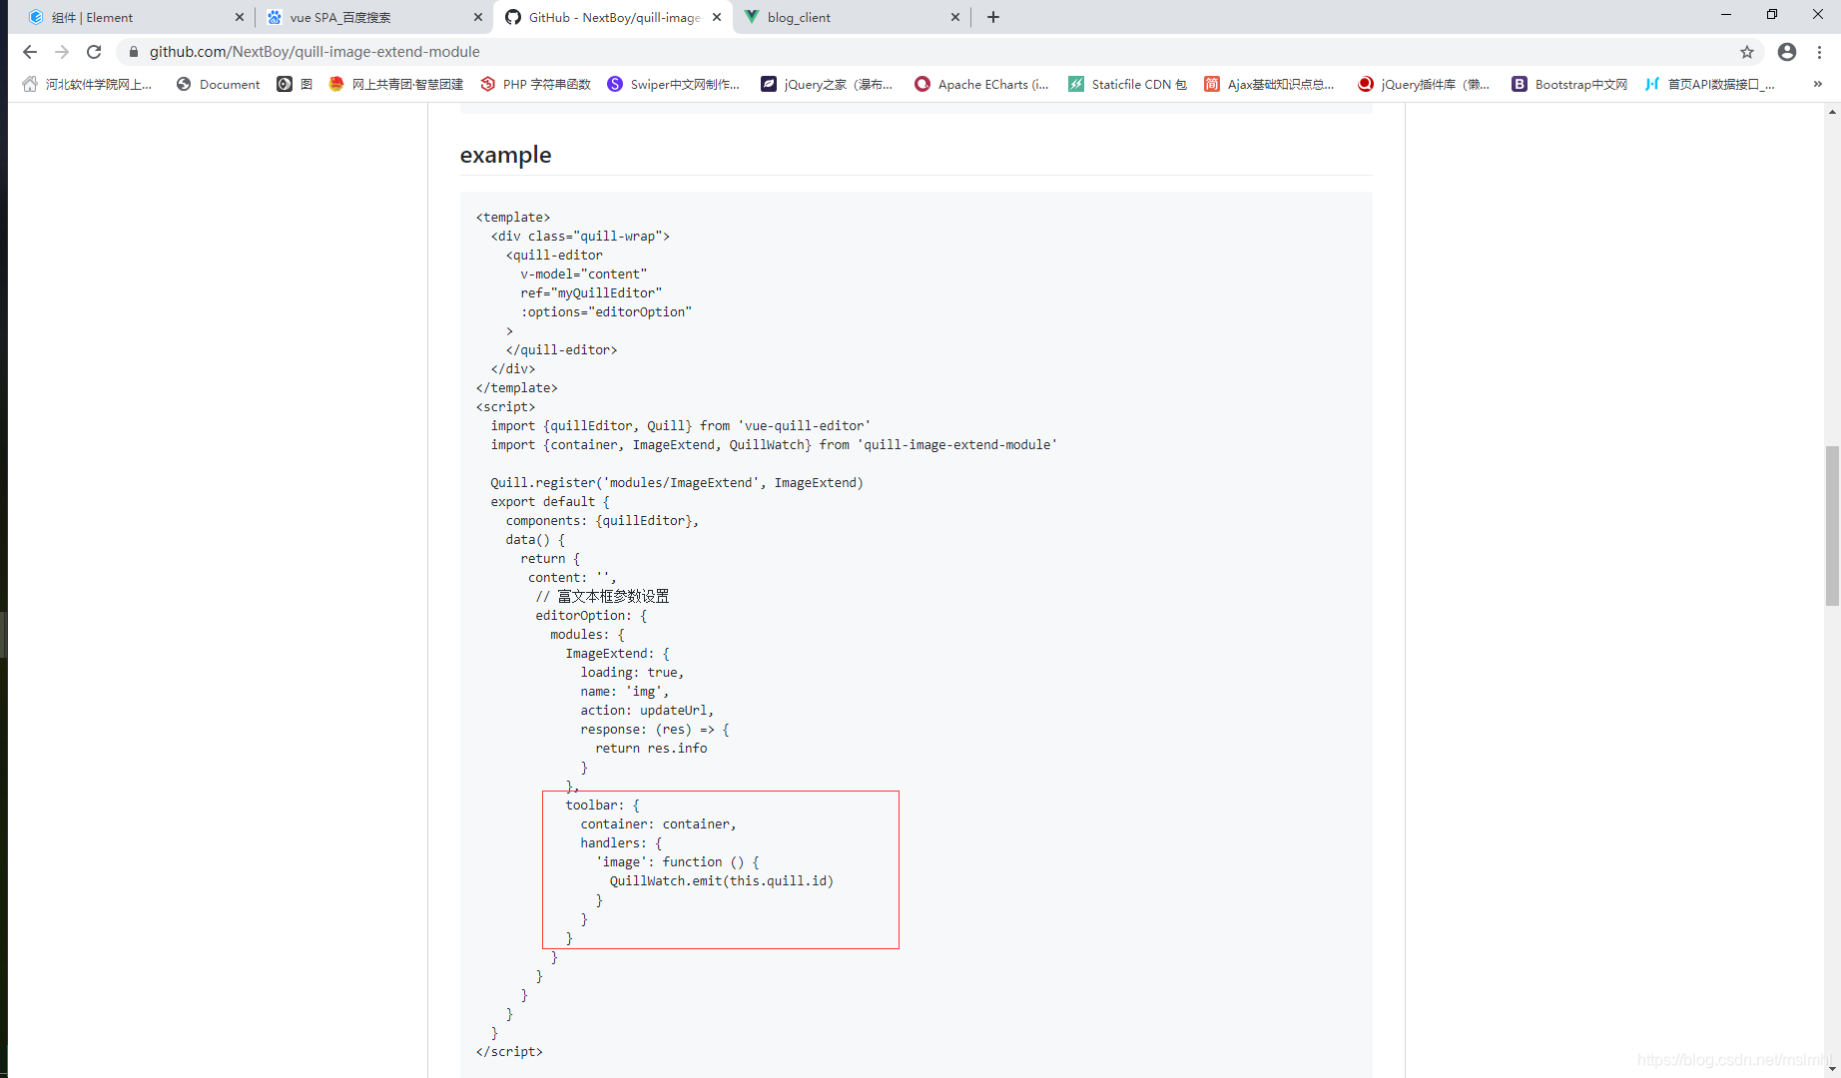The height and width of the screenshot is (1078, 1841).
Task: Open the Apache ECharts bookmark
Action: pos(981,85)
